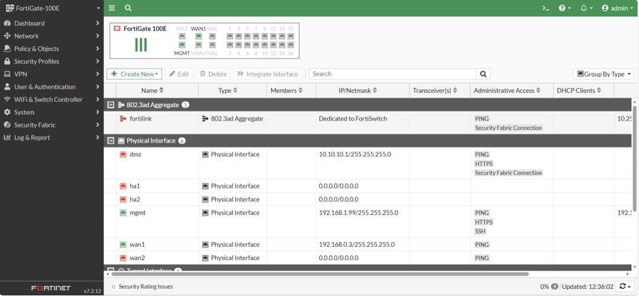The width and height of the screenshot is (639, 296).
Task: Open the notifications bell menu
Action: 586,8
